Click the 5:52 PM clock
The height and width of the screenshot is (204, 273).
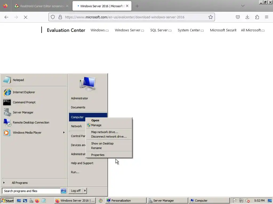259,201
